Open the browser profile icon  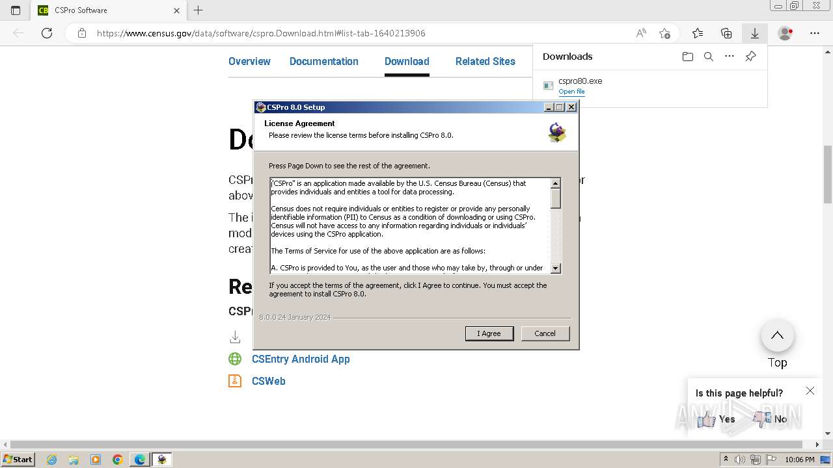click(785, 33)
